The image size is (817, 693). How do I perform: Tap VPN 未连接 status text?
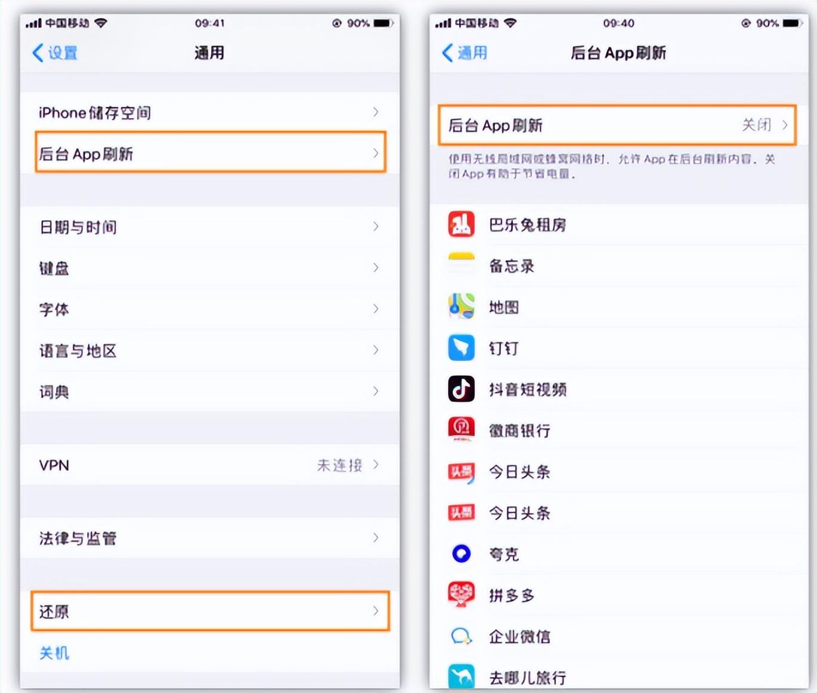(x=340, y=465)
